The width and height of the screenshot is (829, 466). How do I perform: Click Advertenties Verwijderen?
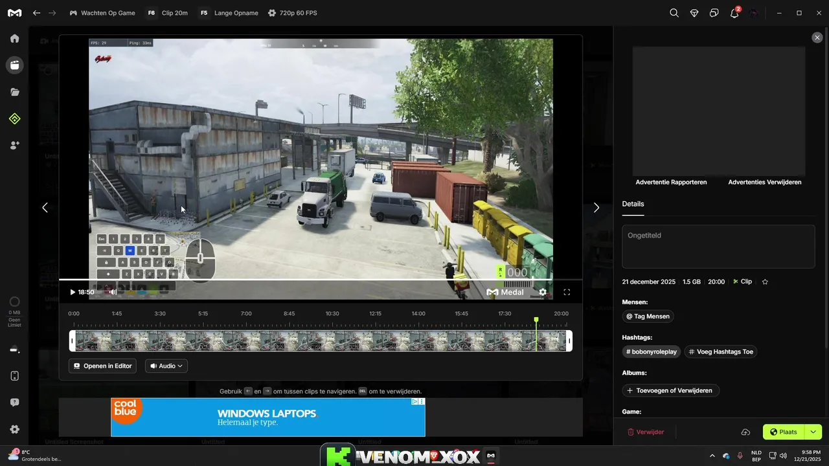(x=765, y=183)
